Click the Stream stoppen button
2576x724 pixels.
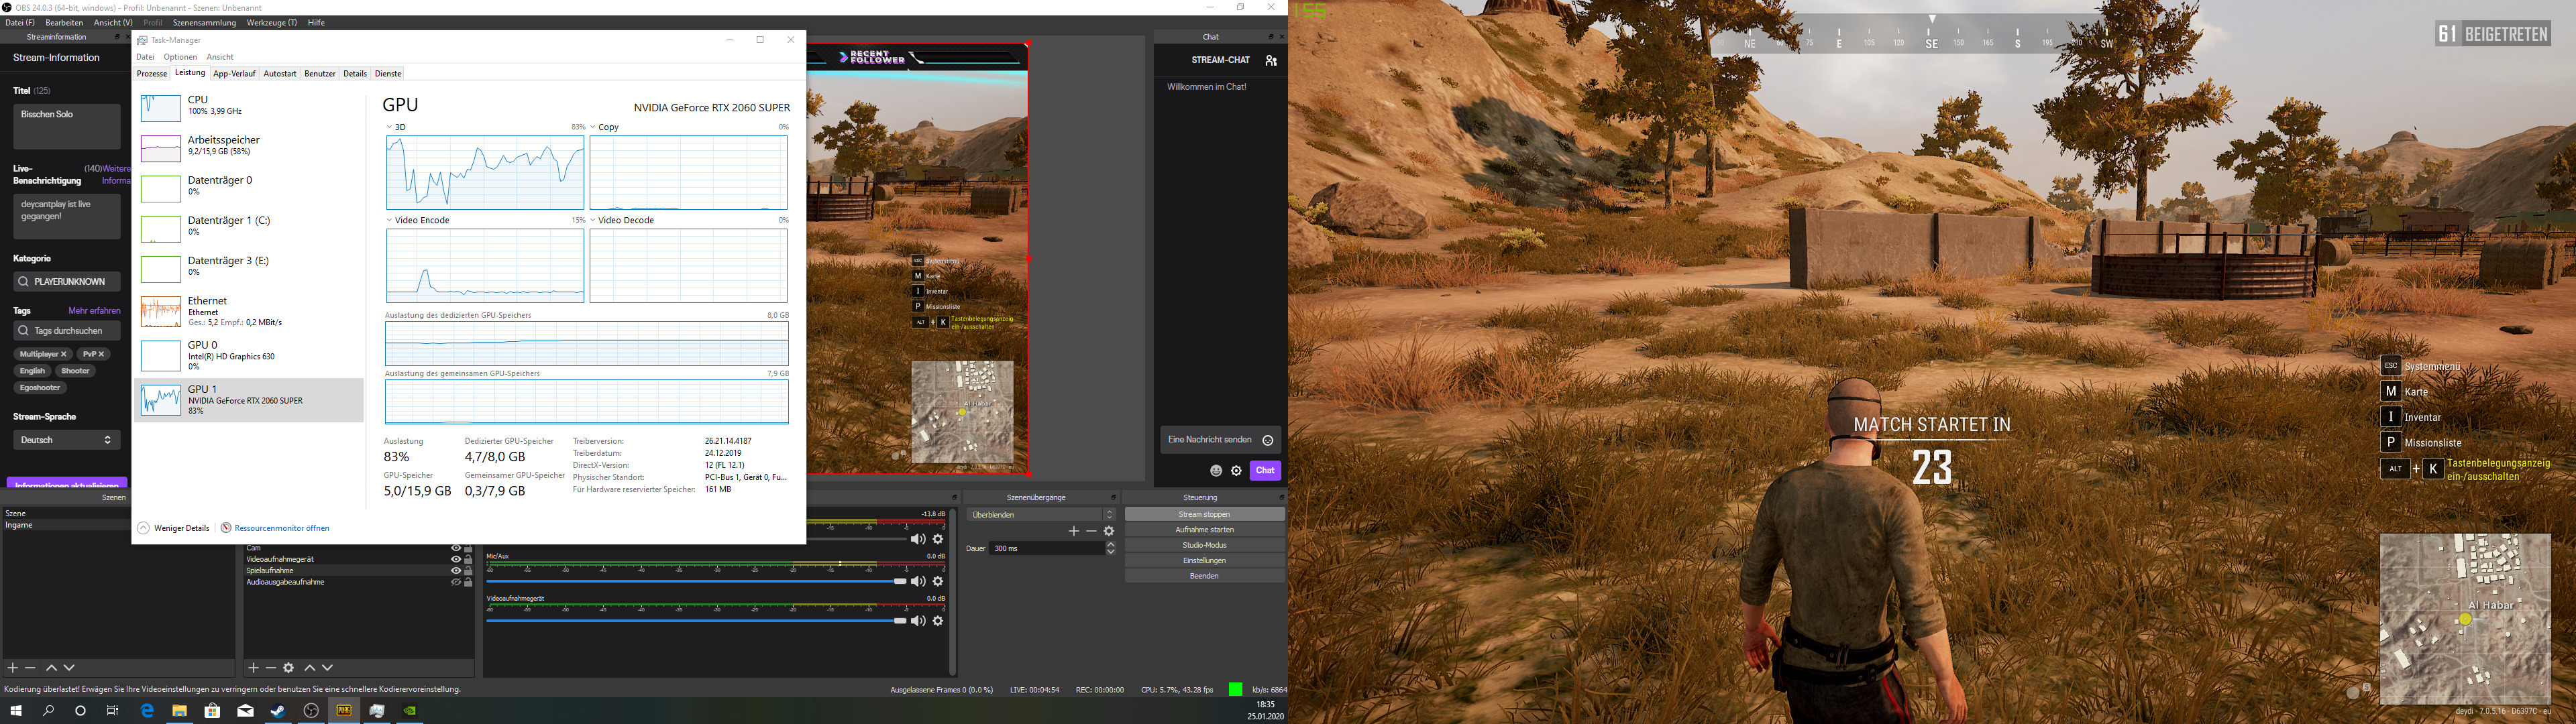(1204, 514)
